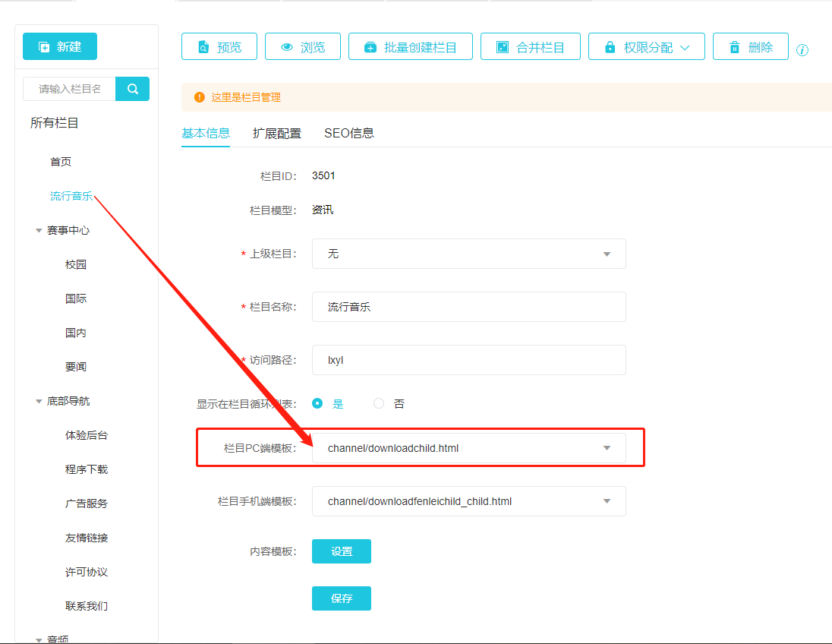Viewport: 832px width, 644px height.
Task: Collapse the 底部导航 tree node
Action: (x=39, y=402)
